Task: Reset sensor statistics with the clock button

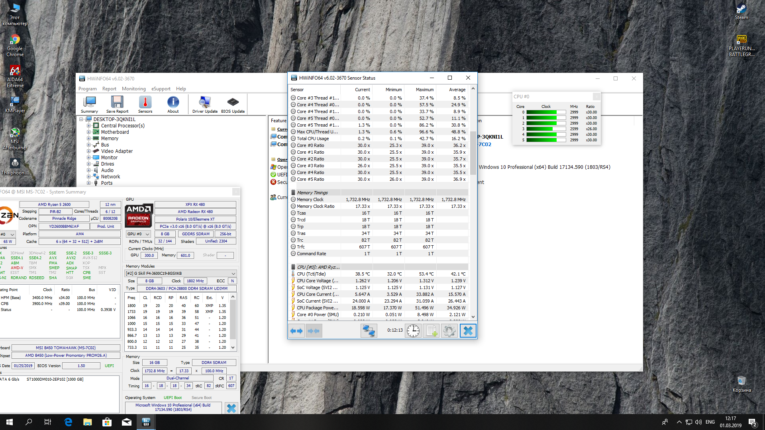Action: click(x=413, y=331)
